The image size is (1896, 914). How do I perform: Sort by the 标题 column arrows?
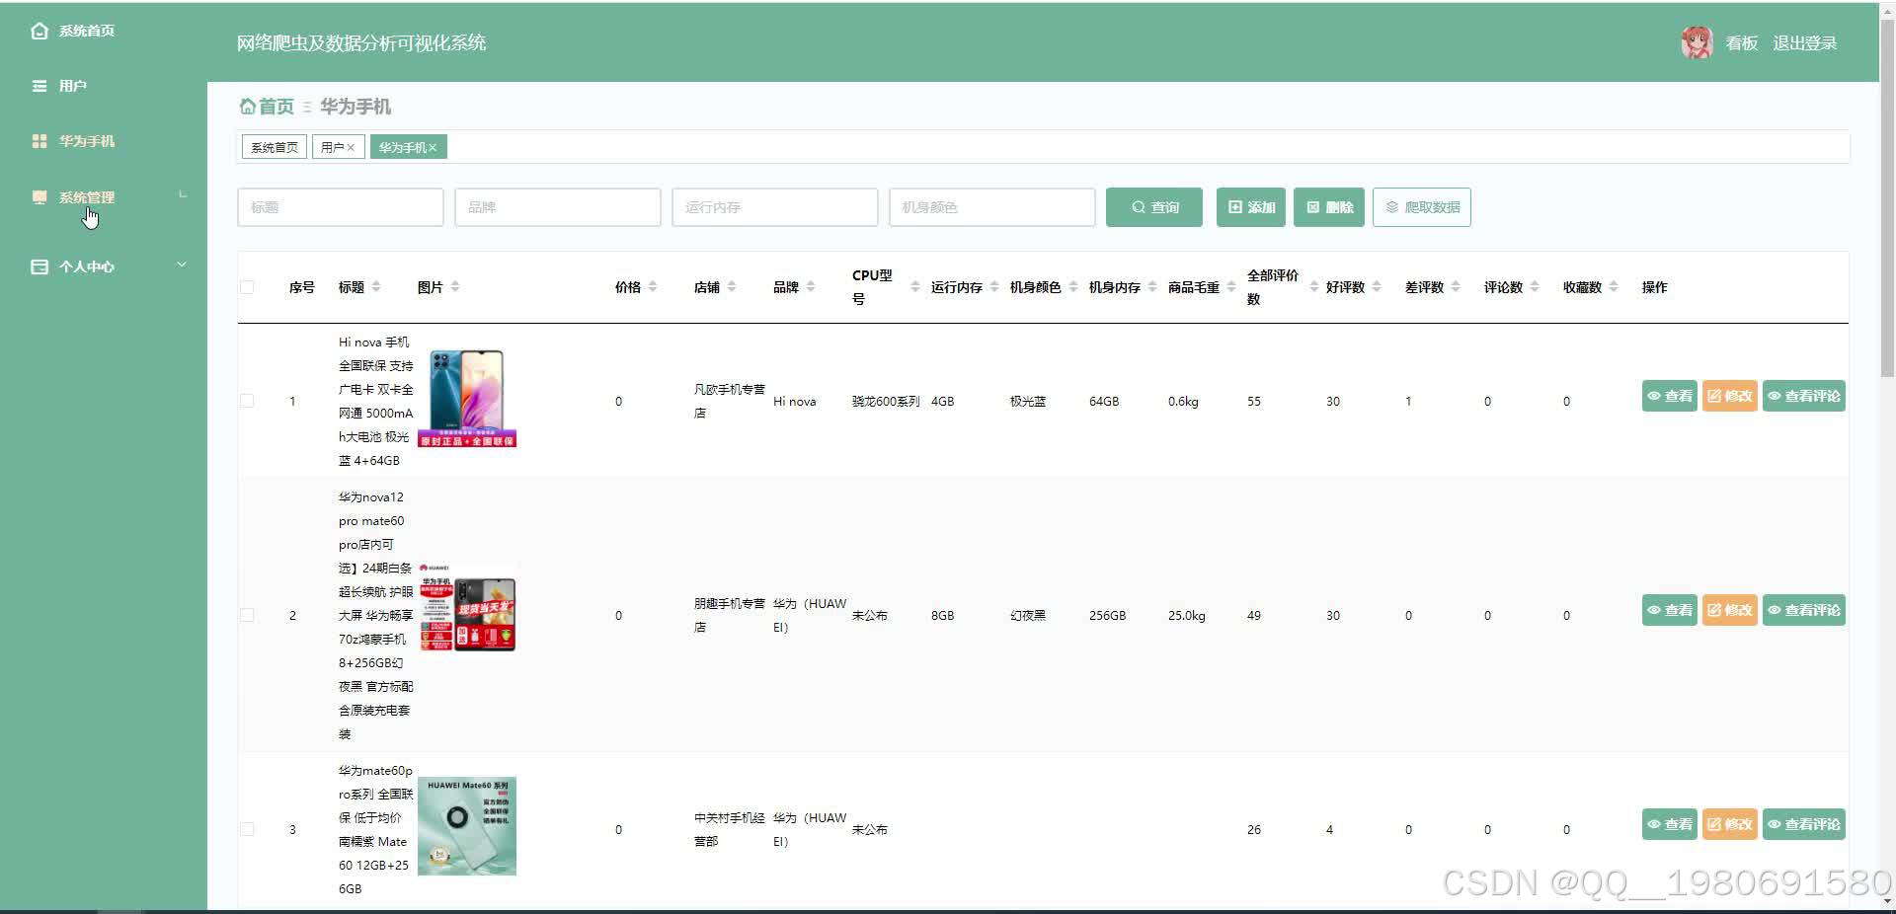click(x=376, y=287)
